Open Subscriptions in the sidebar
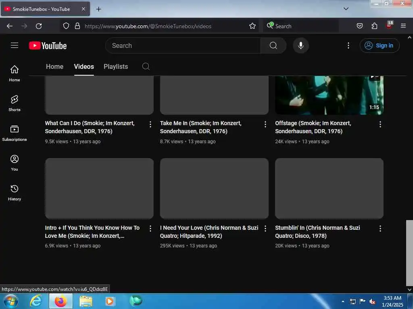The width and height of the screenshot is (413, 309). click(x=15, y=133)
